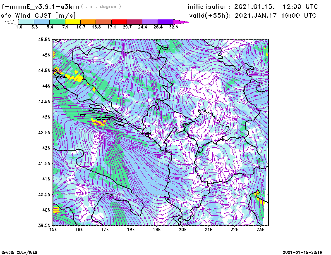This screenshot has height=255, width=331.
Task: Click the 20E longitude label
Action: pos(182,229)
